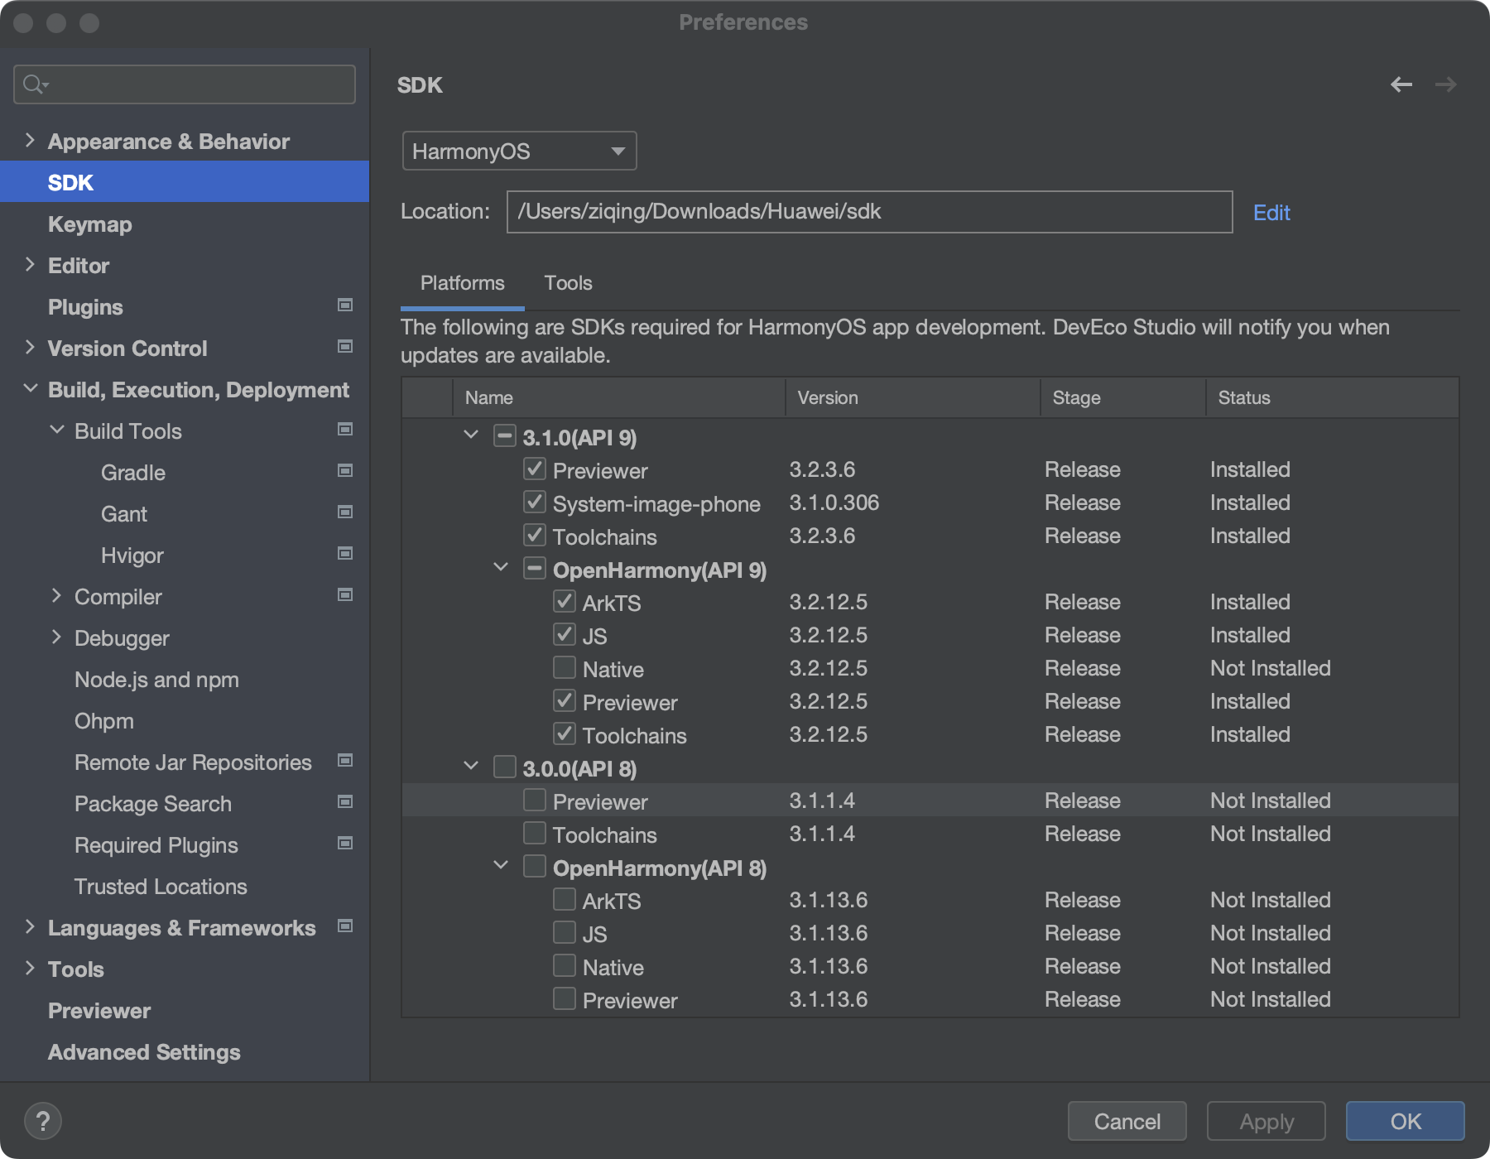Check the Native checkbox under OpenHarmony(API 9)
1490x1159 pixels.
[x=565, y=667]
